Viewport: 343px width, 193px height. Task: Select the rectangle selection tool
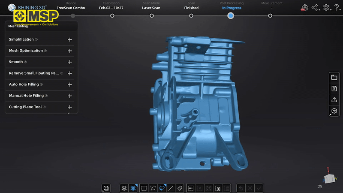click(144, 188)
